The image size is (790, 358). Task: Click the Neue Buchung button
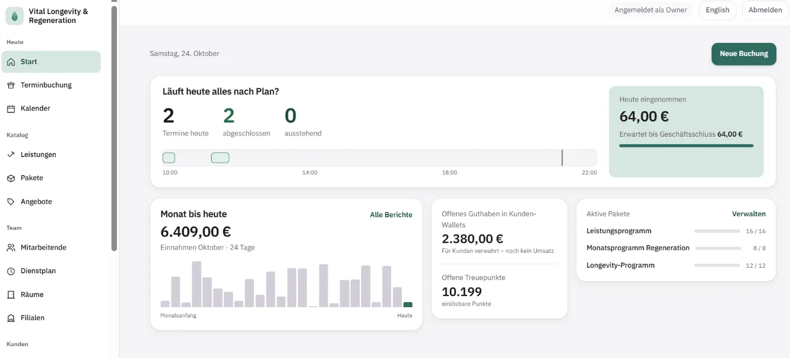(x=744, y=54)
